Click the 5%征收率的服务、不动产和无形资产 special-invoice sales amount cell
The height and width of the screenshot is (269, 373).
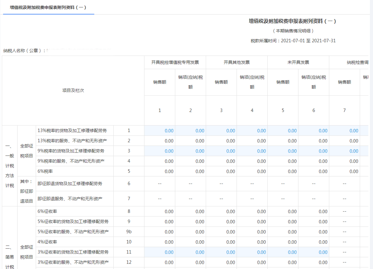(x=160, y=232)
